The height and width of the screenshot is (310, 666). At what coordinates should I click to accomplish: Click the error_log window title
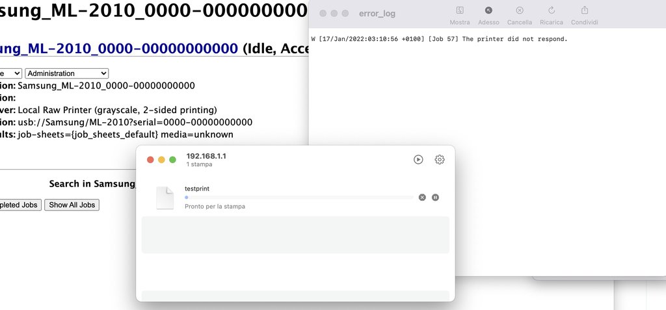(x=377, y=14)
